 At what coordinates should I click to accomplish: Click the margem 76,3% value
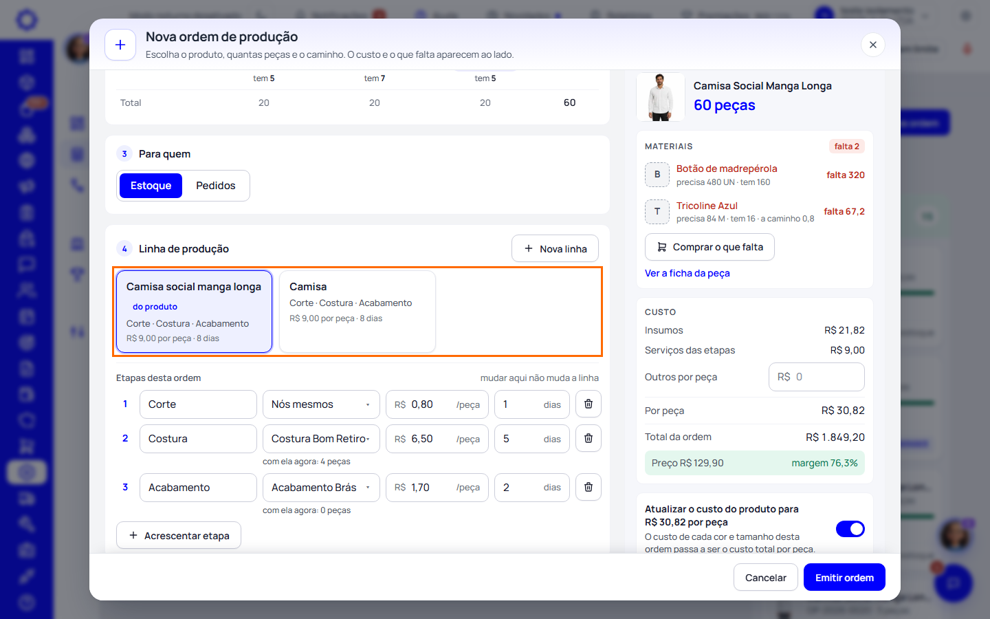pos(824,463)
